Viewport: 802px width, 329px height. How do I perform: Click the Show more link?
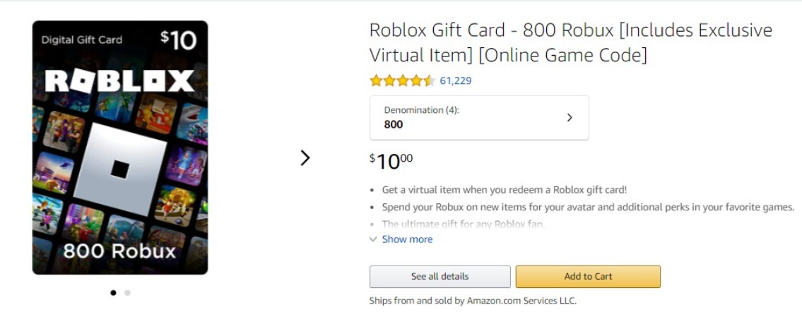[x=407, y=239]
